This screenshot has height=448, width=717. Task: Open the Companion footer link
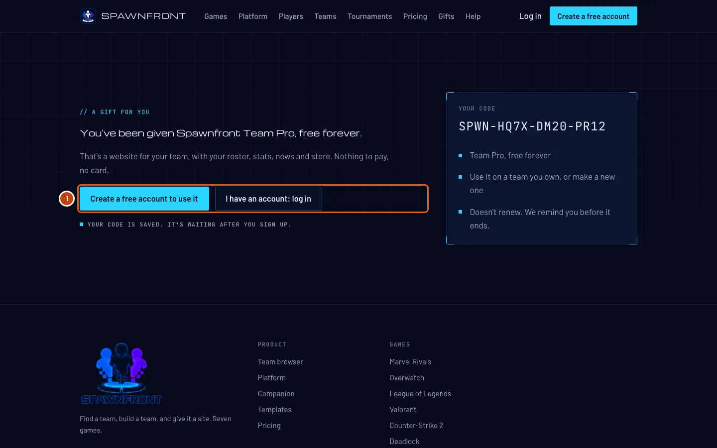(x=276, y=394)
